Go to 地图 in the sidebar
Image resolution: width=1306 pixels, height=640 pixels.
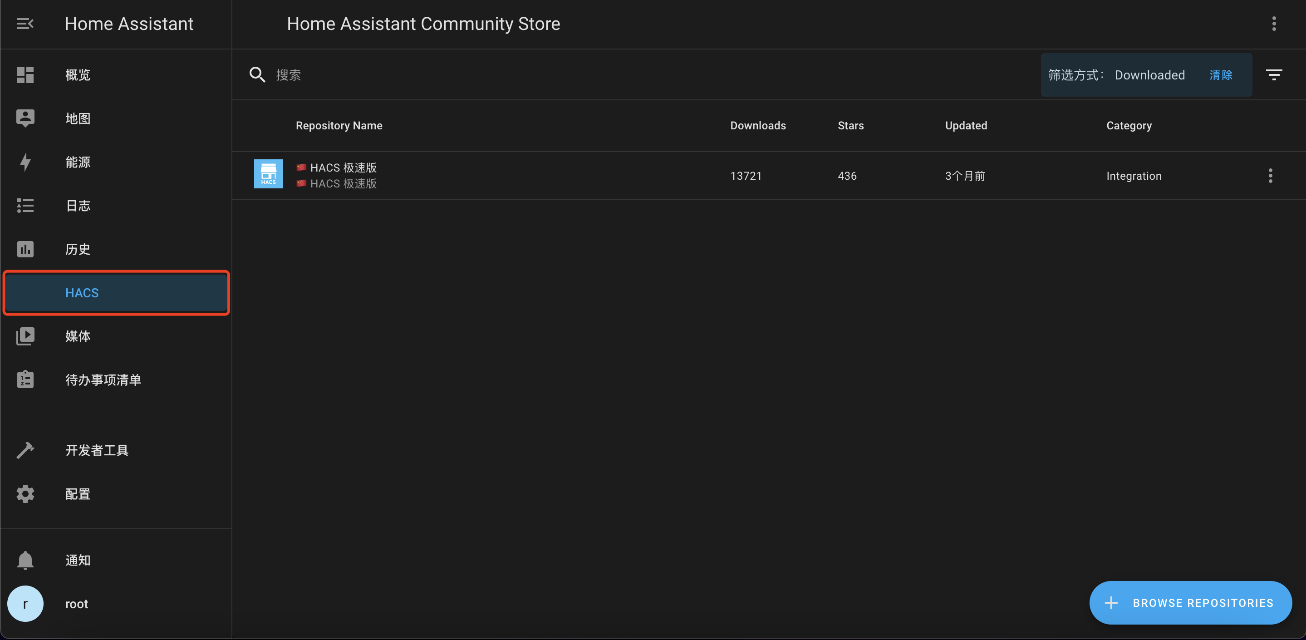pyautogui.click(x=78, y=118)
